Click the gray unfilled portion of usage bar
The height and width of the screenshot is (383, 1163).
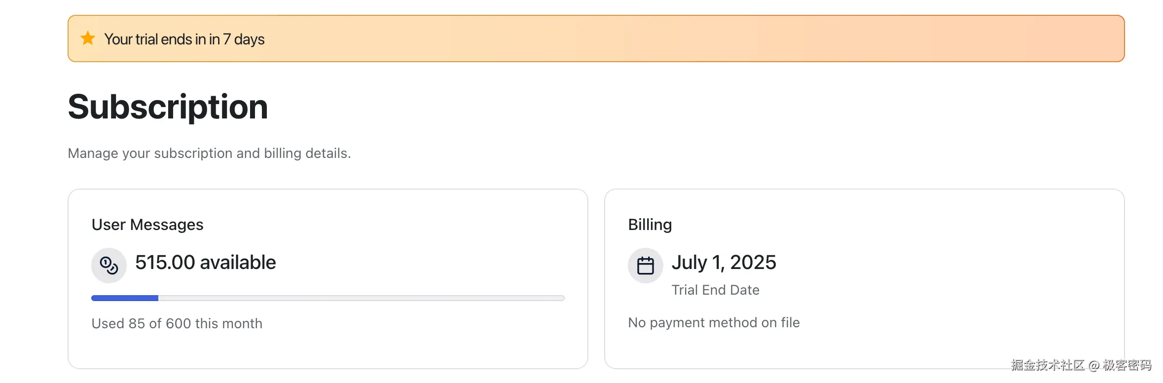pos(361,298)
